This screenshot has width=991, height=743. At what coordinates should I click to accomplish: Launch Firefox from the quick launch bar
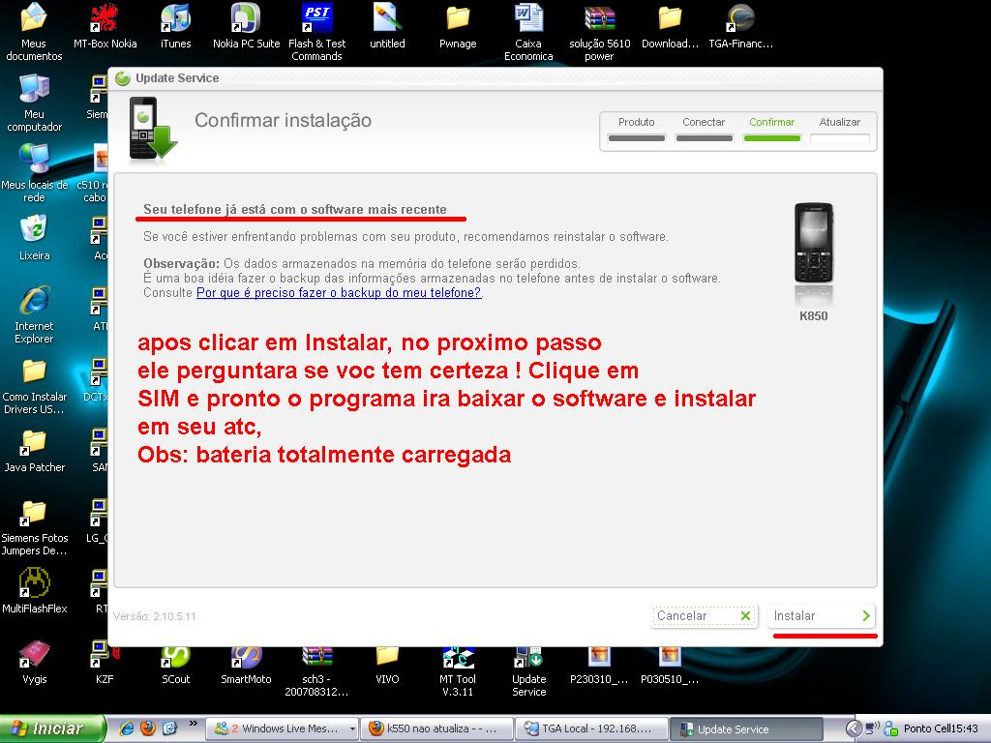click(148, 728)
